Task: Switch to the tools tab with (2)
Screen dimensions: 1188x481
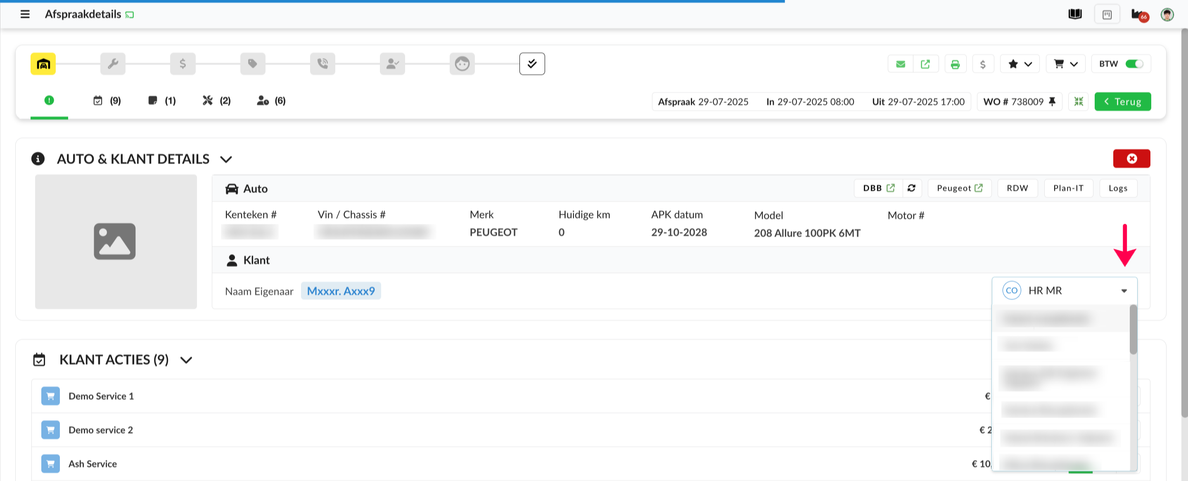Action: point(216,100)
